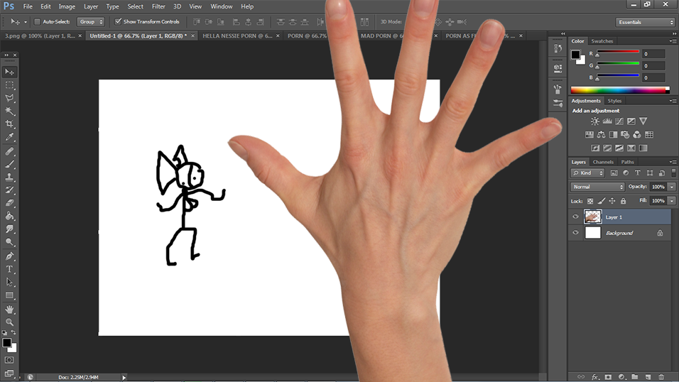
Task: Open the Group auto-select dropdown
Action: pos(91,22)
